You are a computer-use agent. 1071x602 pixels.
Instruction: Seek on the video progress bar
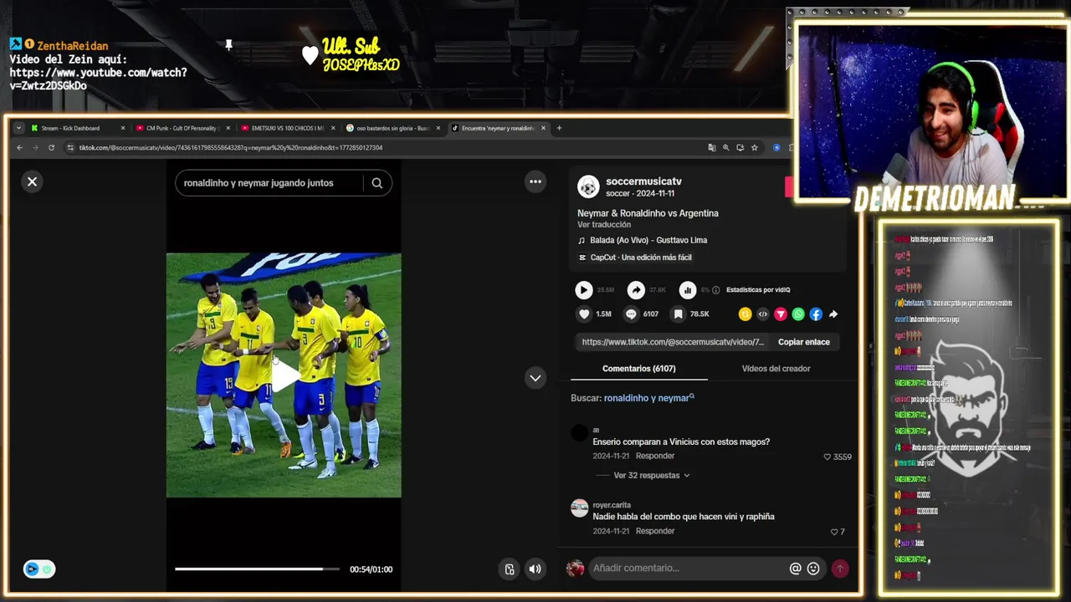(x=257, y=569)
